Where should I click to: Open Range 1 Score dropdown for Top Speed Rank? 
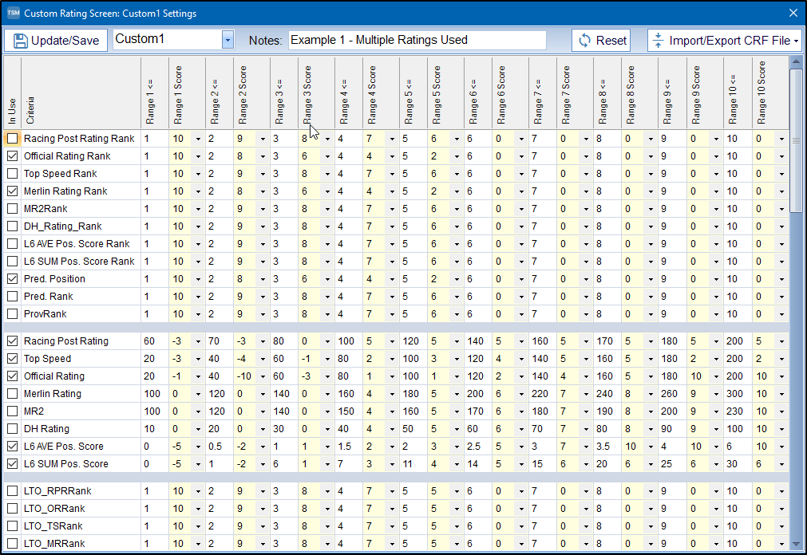[x=198, y=174]
